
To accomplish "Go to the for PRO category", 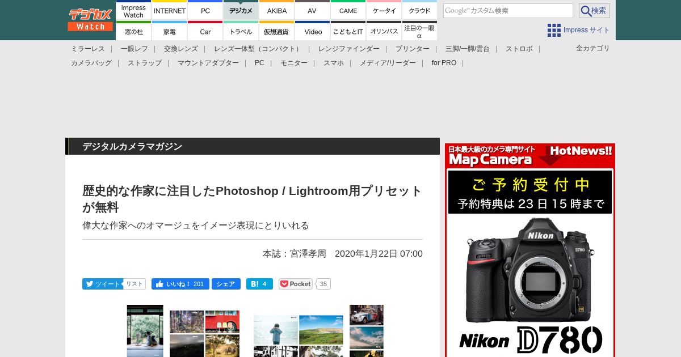I will click(x=444, y=63).
